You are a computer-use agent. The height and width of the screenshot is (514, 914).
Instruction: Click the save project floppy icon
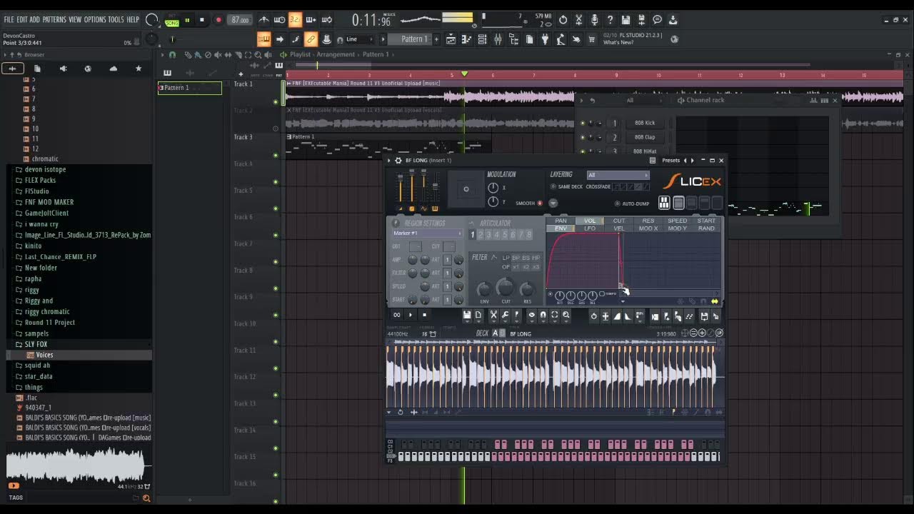tap(626, 20)
